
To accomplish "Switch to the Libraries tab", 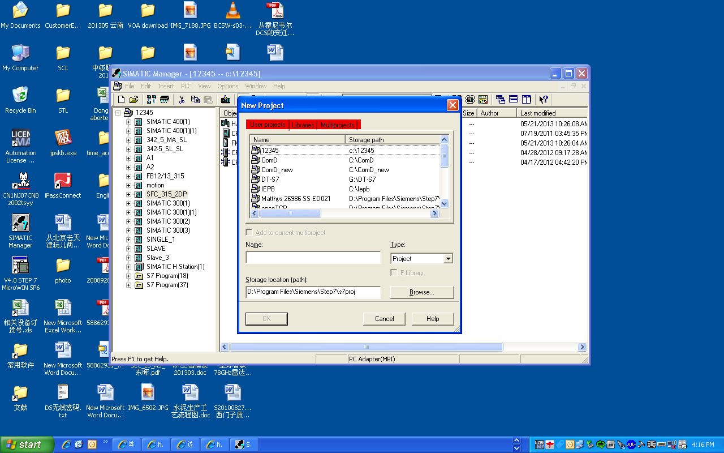I will point(303,125).
